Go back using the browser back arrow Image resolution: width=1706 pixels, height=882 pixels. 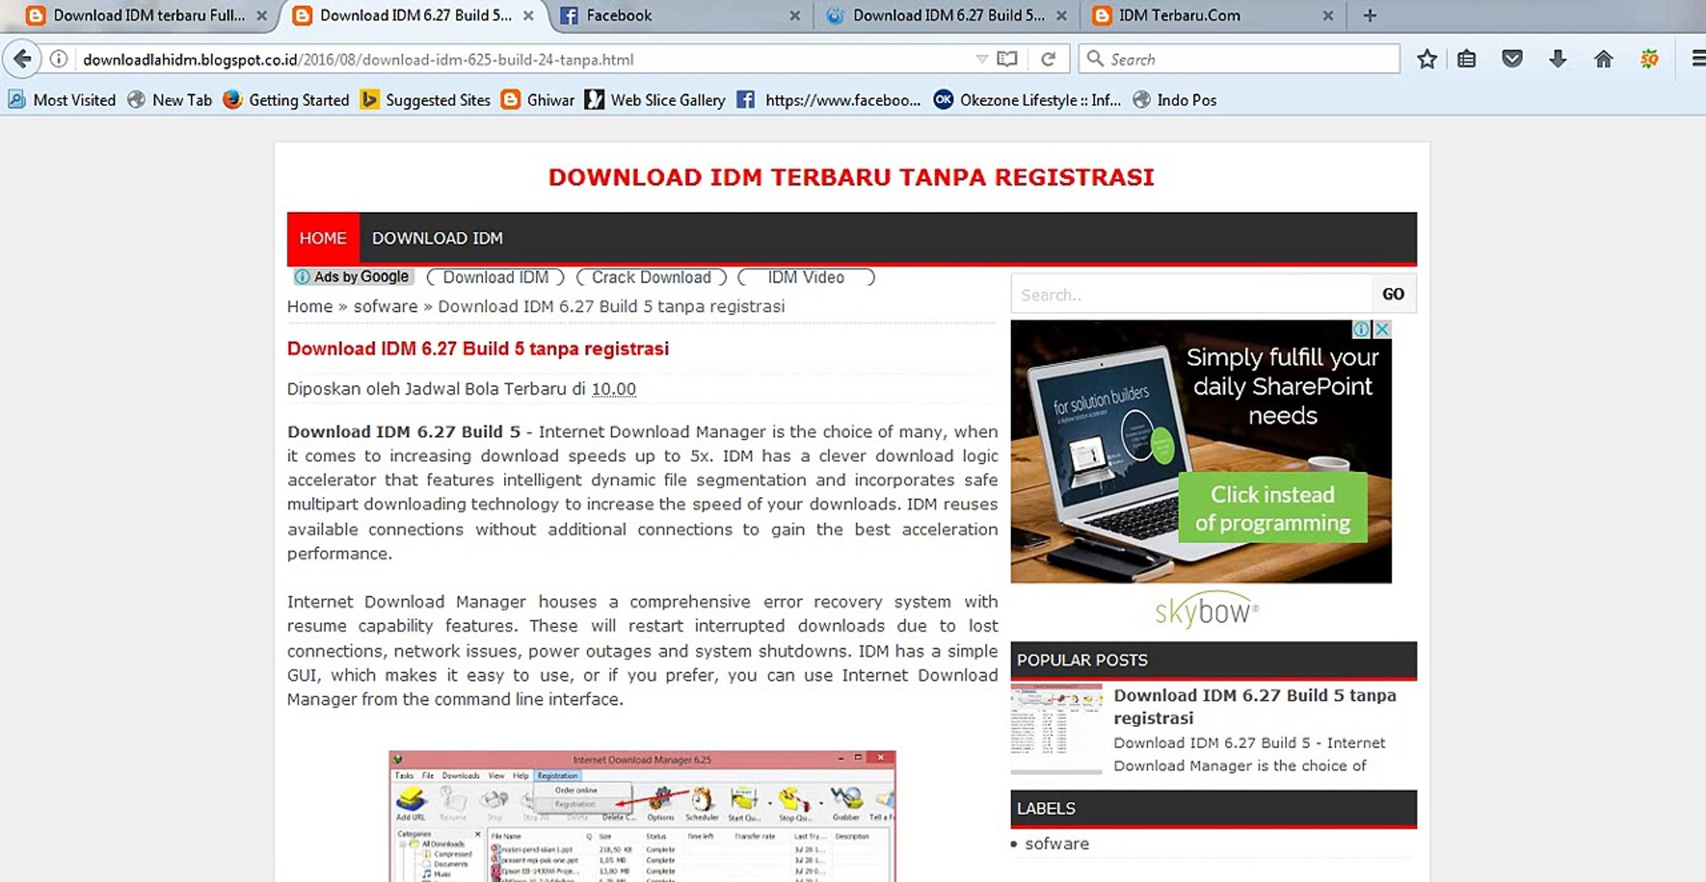[x=22, y=59]
